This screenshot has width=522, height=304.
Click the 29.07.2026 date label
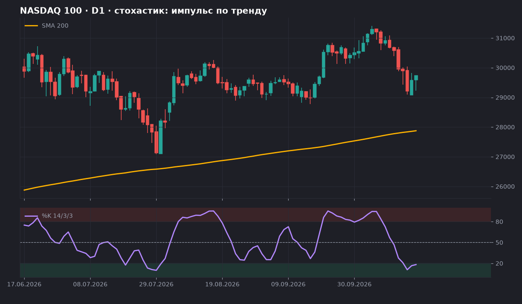(x=156, y=285)
